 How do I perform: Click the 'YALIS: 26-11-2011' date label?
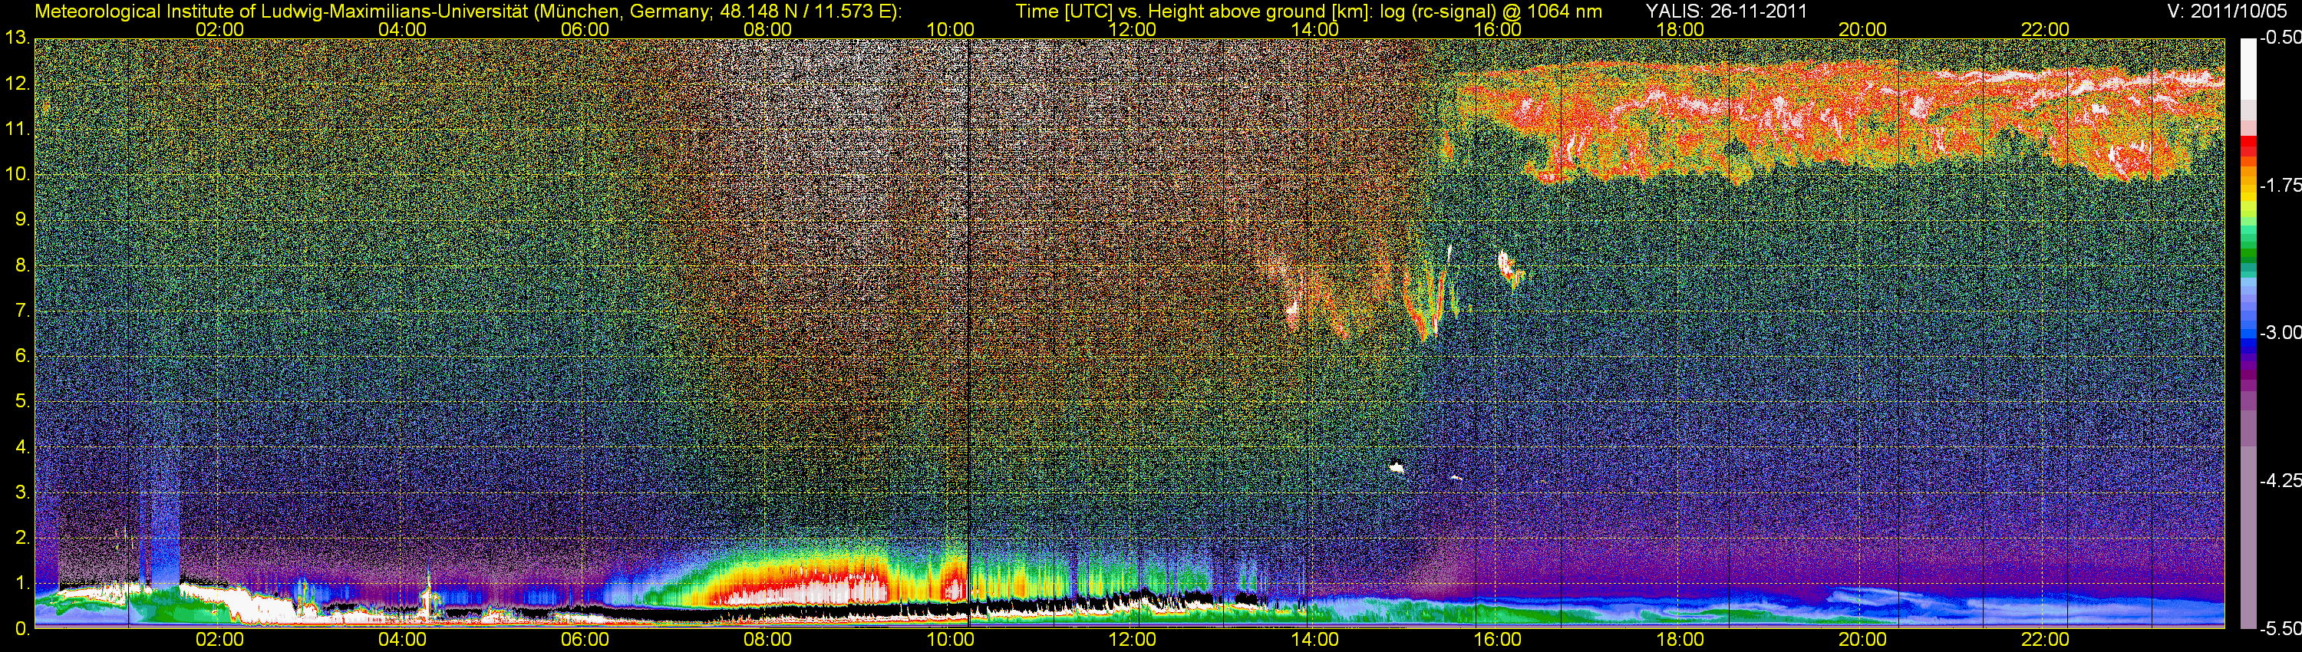point(1727,12)
